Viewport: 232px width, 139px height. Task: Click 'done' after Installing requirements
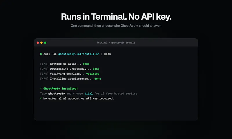98,79
